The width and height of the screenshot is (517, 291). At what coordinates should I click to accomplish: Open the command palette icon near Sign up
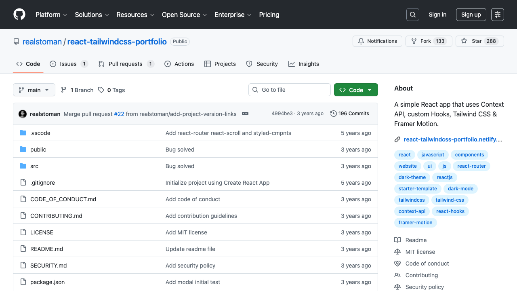(497, 15)
